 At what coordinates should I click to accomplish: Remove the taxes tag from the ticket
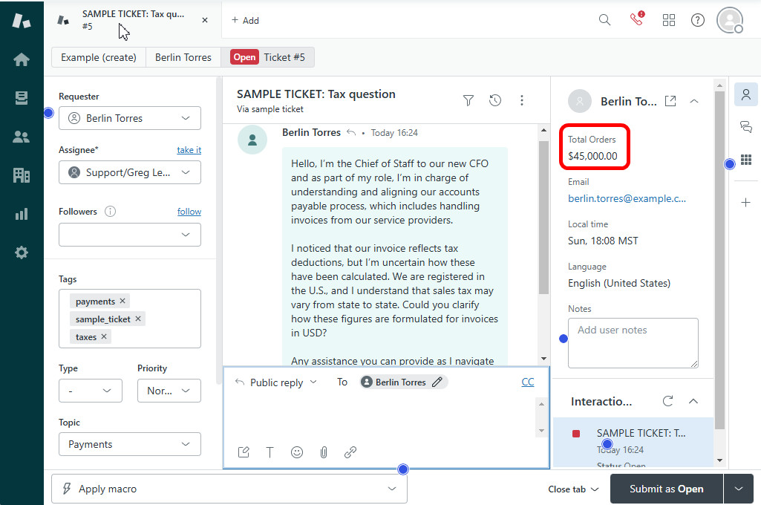[103, 336]
